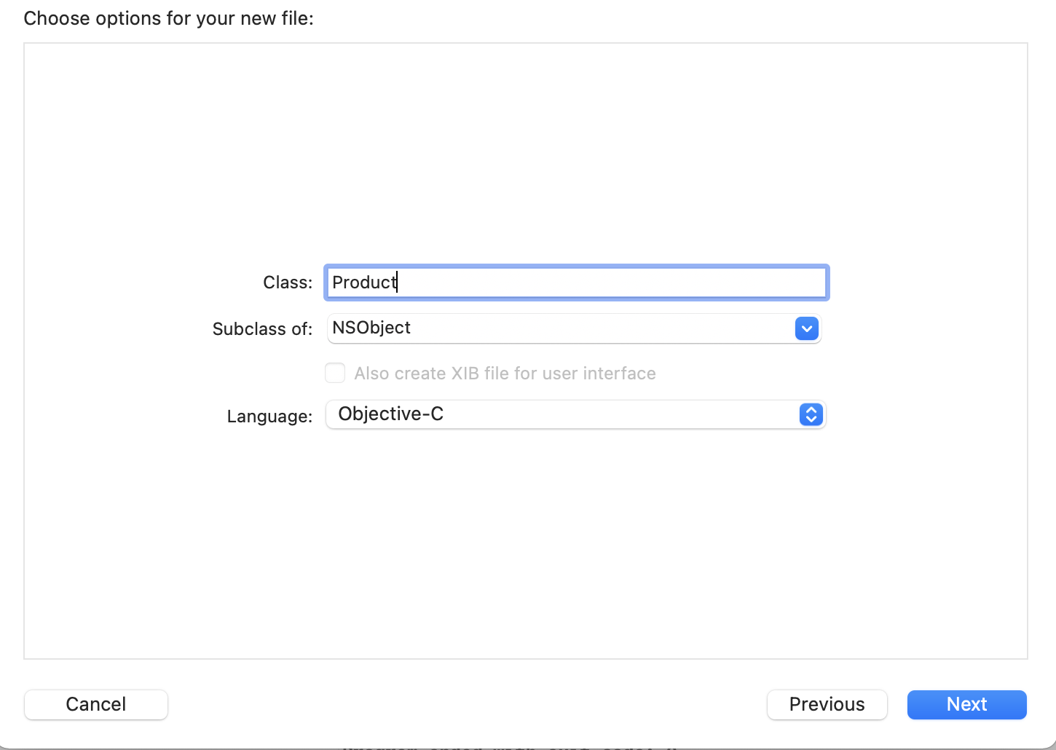1056x750 pixels.
Task: Proceed by clicking the Next button
Action: [x=966, y=704]
